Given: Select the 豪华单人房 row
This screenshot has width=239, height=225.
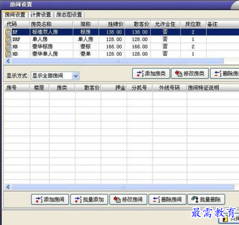Looking at the screenshot, I should [x=121, y=54].
